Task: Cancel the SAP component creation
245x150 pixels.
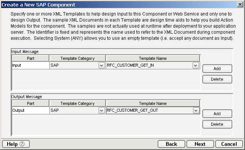Action: (229, 144)
